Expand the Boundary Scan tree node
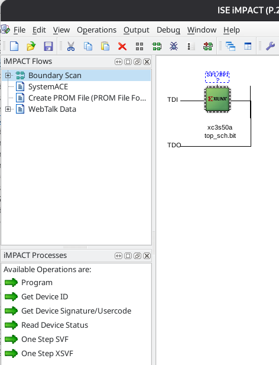This screenshot has height=365, width=279. (x=8, y=75)
